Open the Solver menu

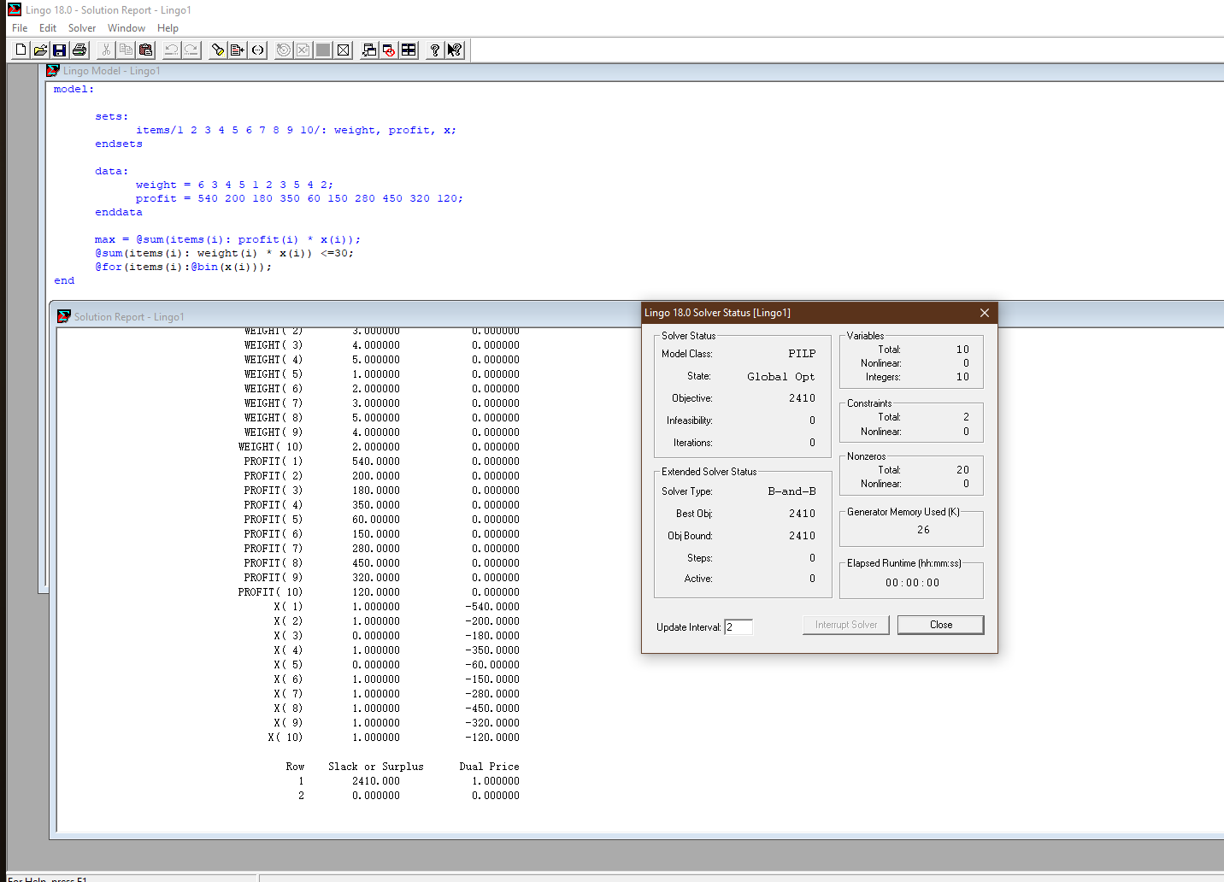click(82, 28)
